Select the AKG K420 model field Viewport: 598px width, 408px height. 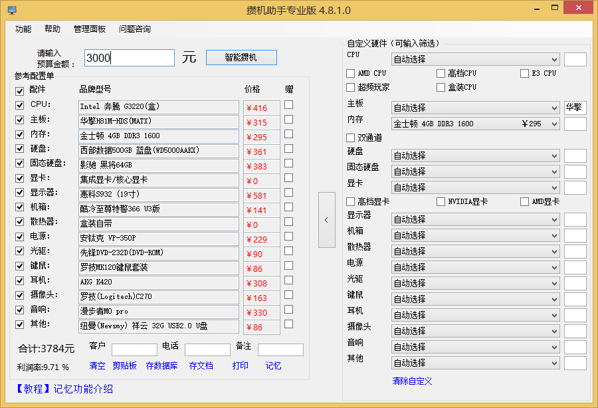tap(159, 282)
